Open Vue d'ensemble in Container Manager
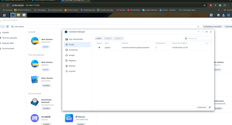The height and width of the screenshot is (125, 232). (x=77, y=39)
